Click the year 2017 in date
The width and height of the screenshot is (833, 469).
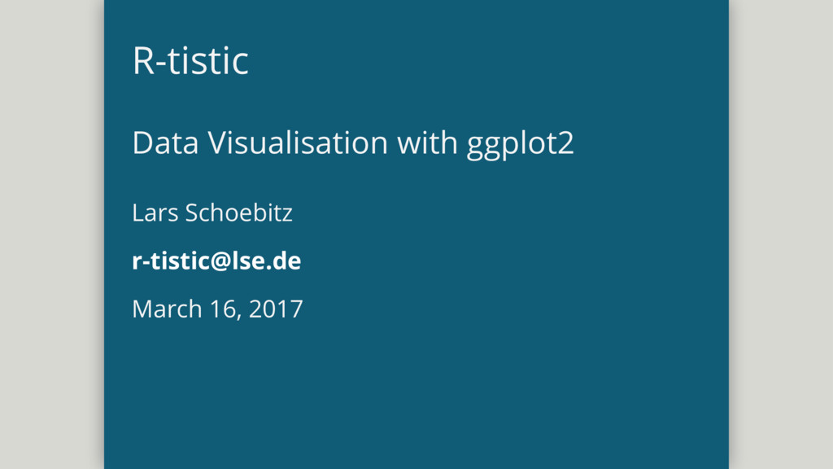276,309
